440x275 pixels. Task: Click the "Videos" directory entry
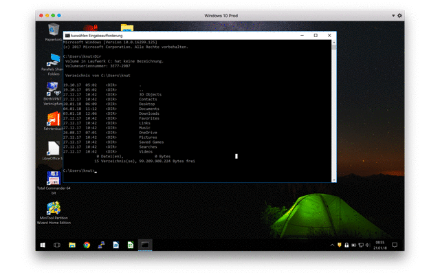146,152
